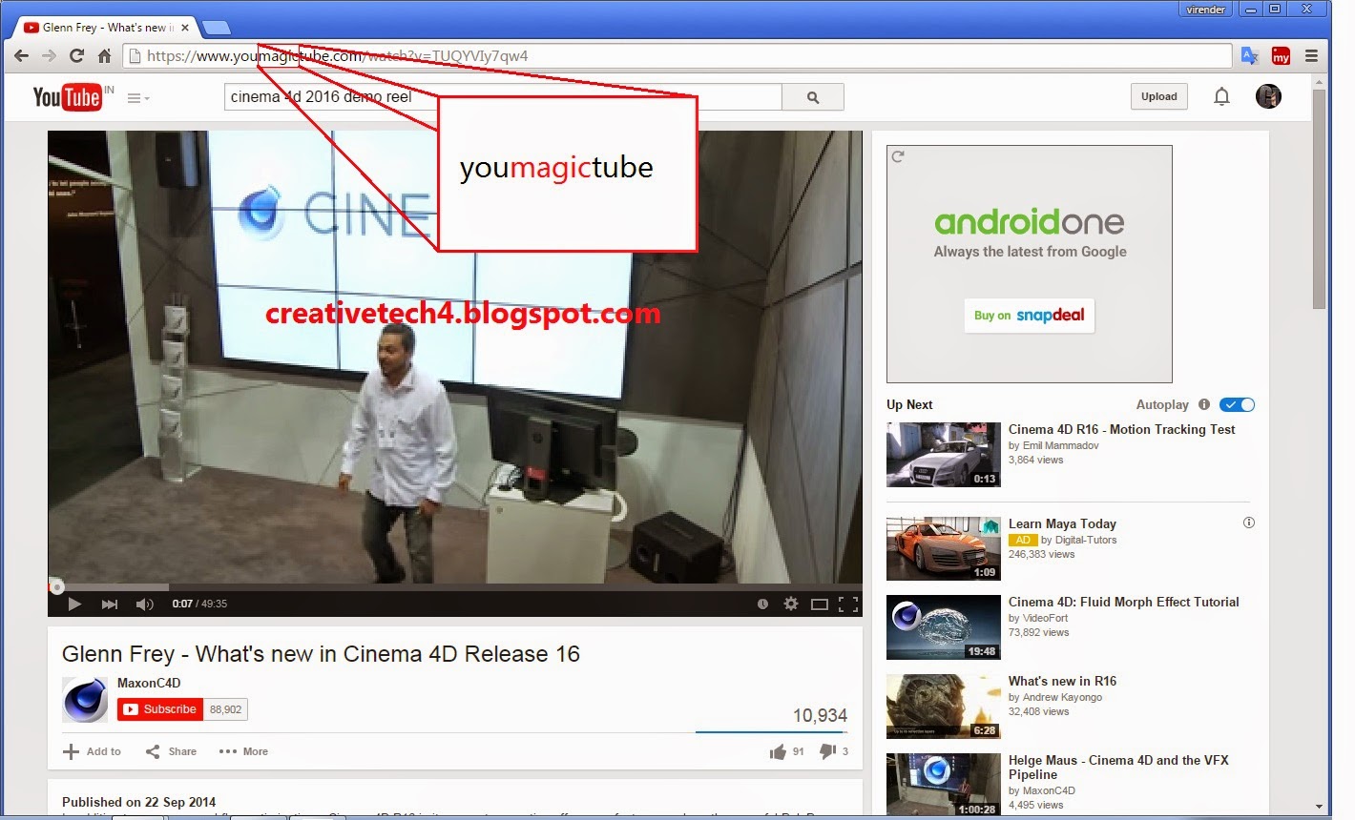Open the YouTube guide menu dropdown
The height and width of the screenshot is (820, 1355).
coord(138,98)
